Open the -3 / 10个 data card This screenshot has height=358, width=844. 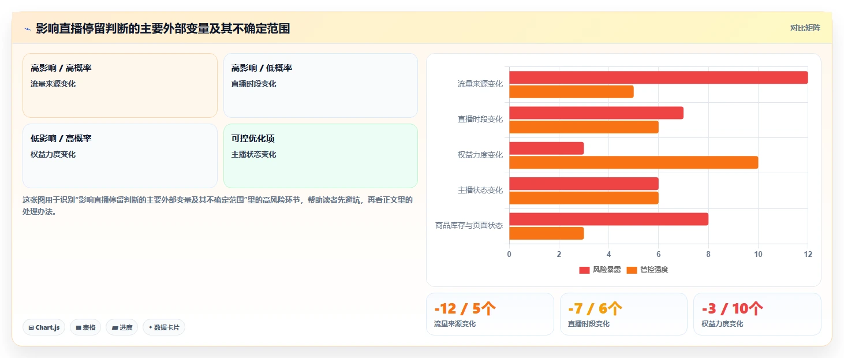point(757,314)
